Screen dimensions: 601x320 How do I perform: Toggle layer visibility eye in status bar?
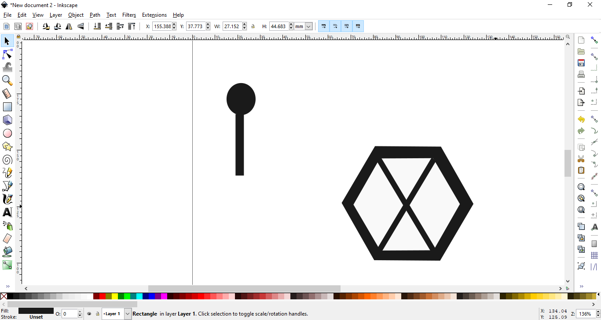pos(89,313)
